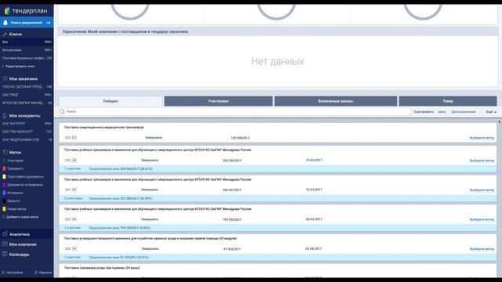Select the blue Интересно label swatch
Screen dimensions: 502x282
pyautogui.click(x=4, y=193)
